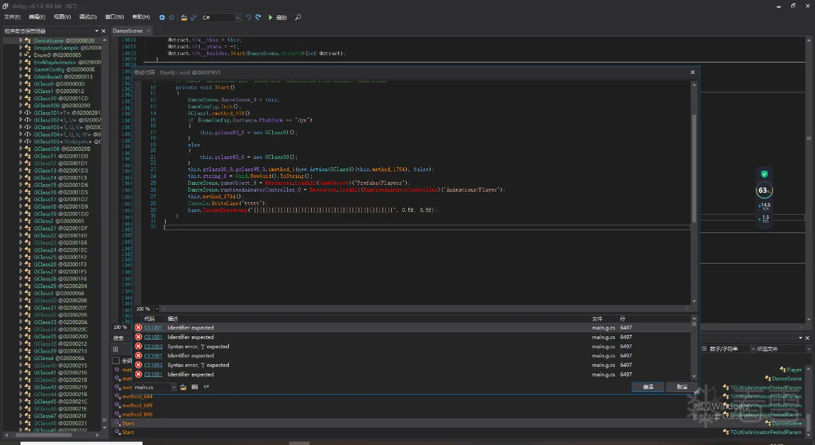The image size is (815, 445).
Task: Toggle the whole word match checkbox
Action: (x=115, y=360)
